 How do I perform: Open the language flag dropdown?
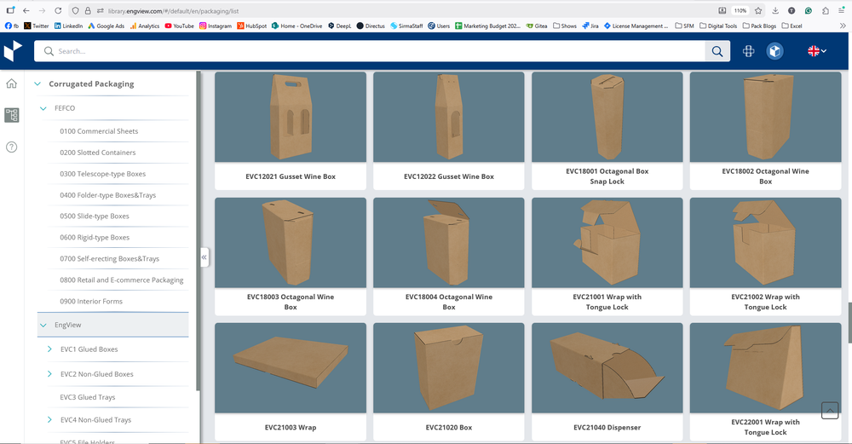point(817,51)
